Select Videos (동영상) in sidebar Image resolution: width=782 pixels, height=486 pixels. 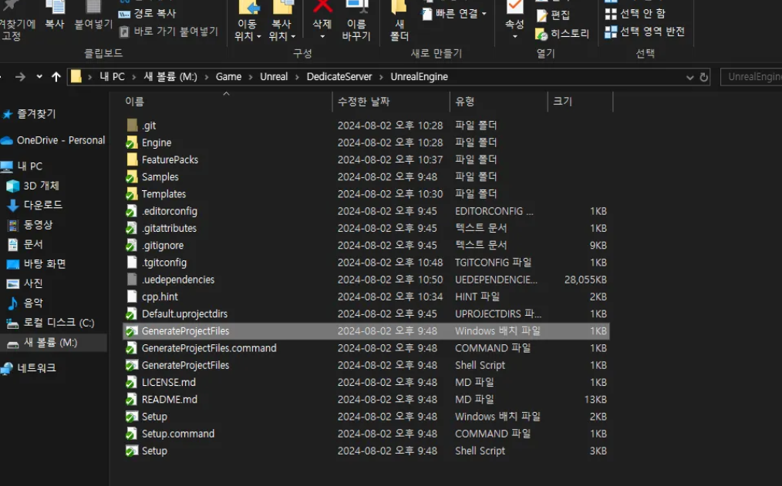(30, 225)
